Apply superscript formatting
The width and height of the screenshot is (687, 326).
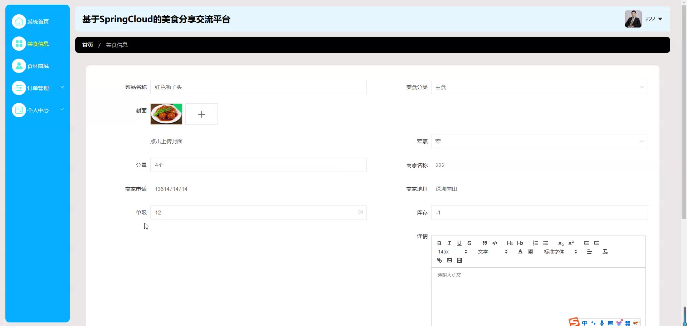point(571,243)
